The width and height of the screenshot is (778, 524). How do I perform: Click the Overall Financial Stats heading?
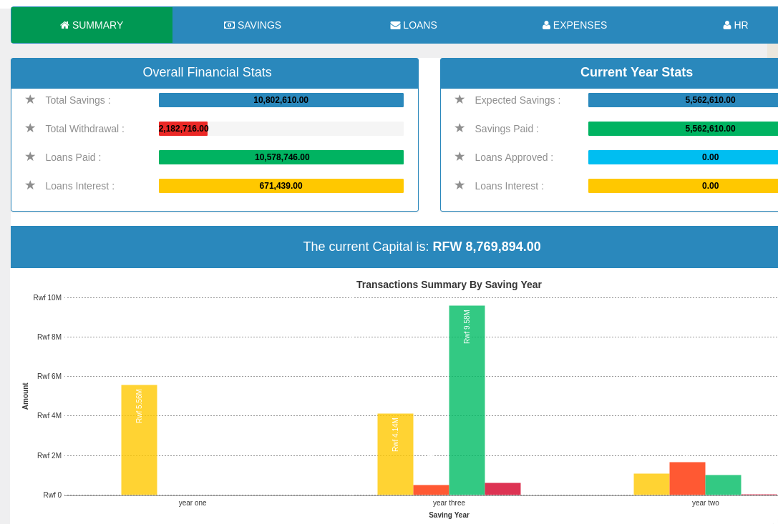(x=208, y=72)
